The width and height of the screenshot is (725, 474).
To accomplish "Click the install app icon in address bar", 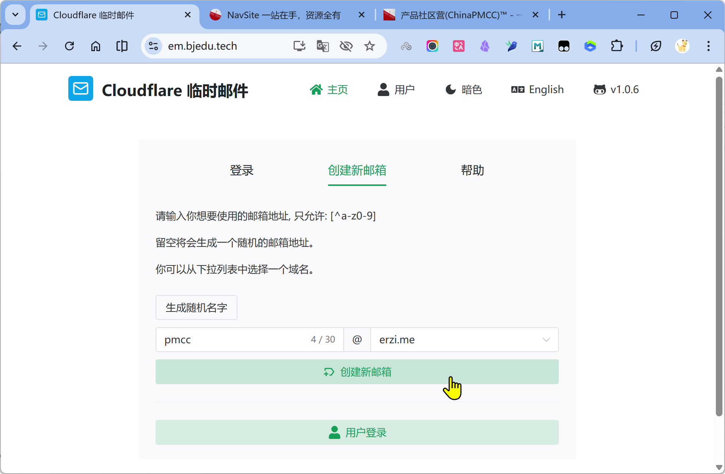I will coord(299,46).
